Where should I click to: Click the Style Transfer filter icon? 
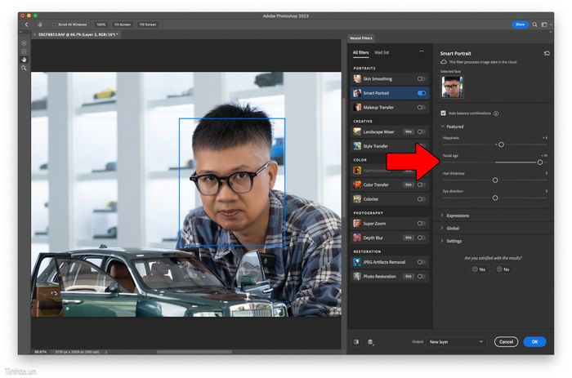(x=357, y=146)
